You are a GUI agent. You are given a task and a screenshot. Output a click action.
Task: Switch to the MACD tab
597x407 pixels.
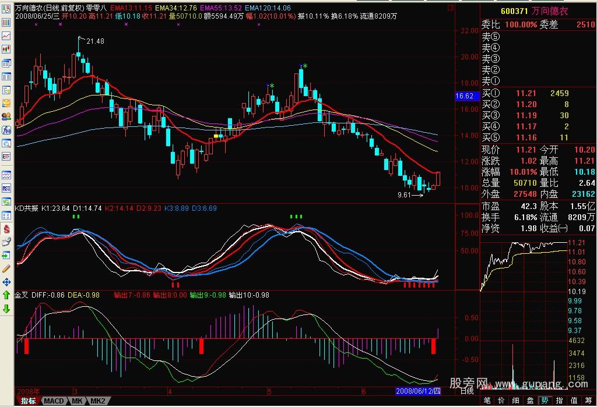54,401
